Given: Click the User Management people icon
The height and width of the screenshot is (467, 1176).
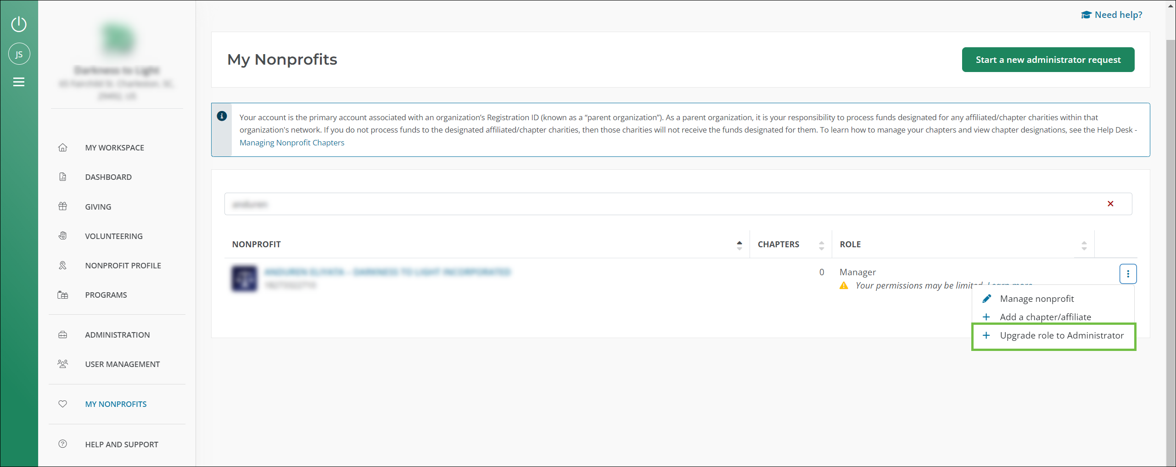Looking at the screenshot, I should 63,364.
